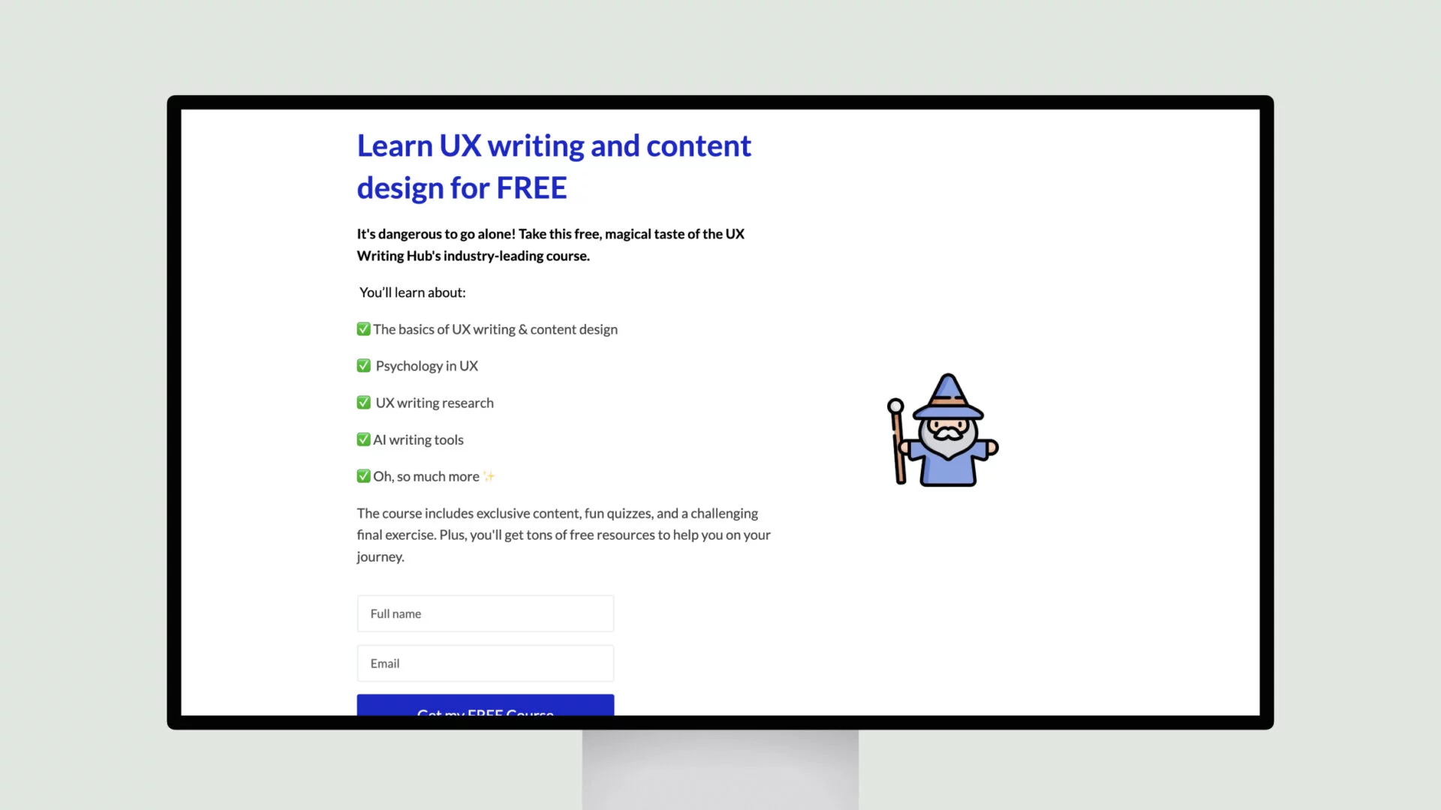Toggle the Oh so much more checkbox

pyautogui.click(x=363, y=475)
